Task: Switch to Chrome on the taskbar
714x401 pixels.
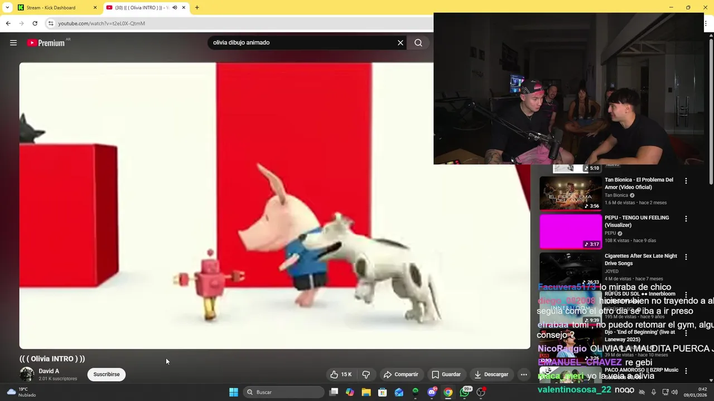Action: tap(448, 392)
